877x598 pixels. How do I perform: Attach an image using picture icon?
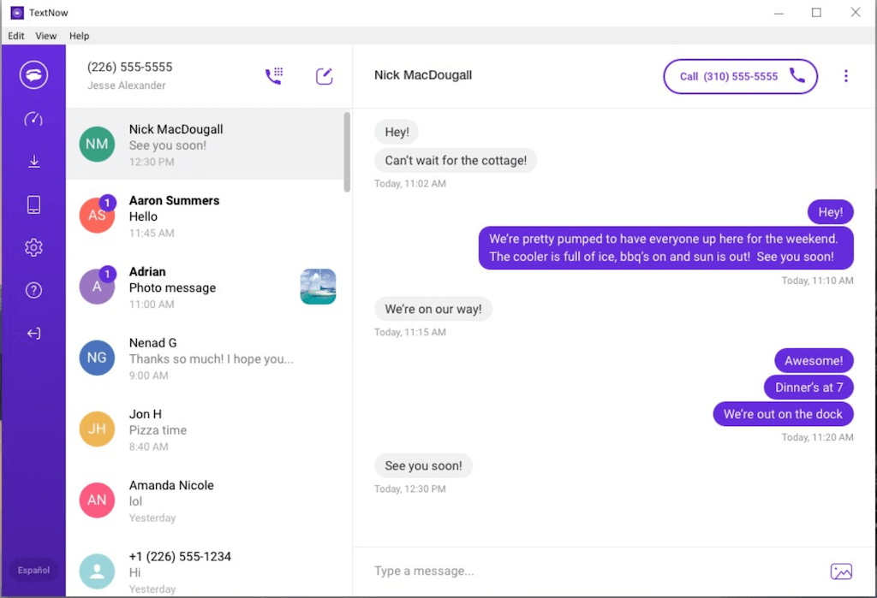pyautogui.click(x=841, y=571)
